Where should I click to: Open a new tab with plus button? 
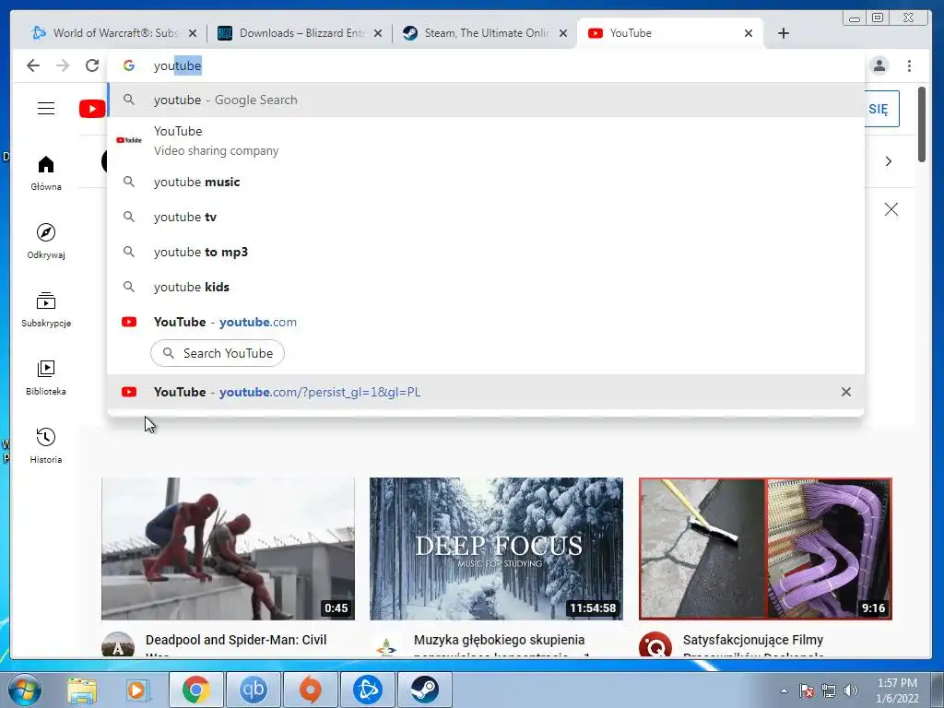tap(784, 33)
